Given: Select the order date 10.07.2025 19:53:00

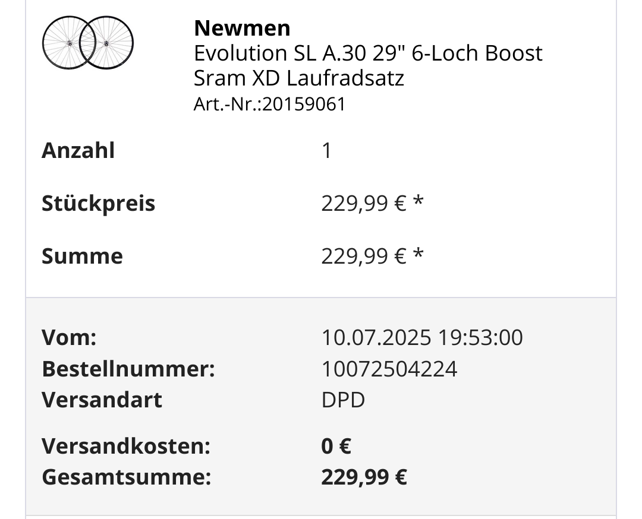Looking at the screenshot, I should [422, 338].
